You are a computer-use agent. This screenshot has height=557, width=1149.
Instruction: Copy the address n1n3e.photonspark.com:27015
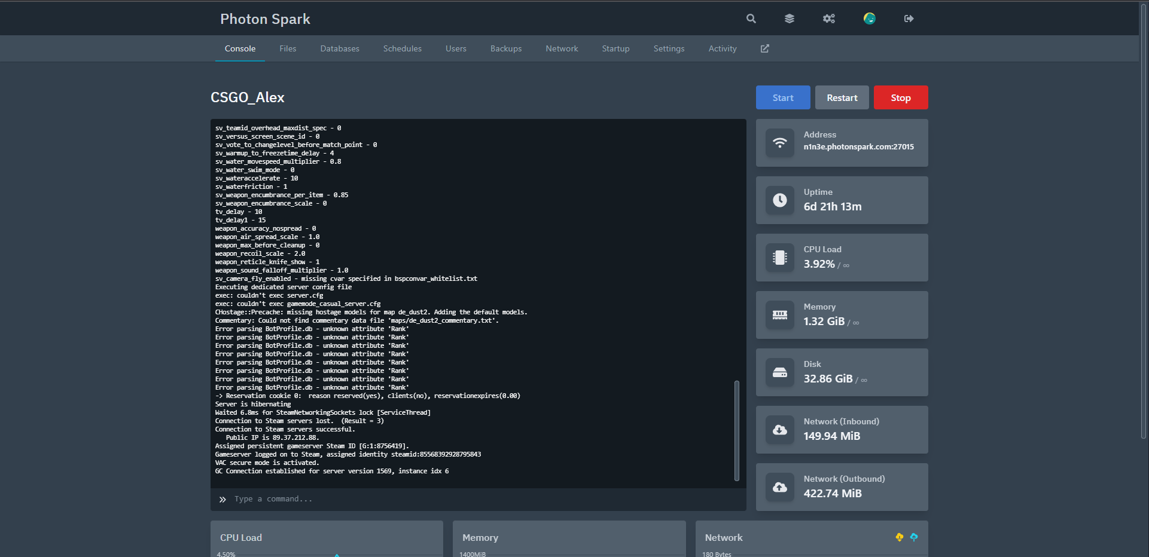point(859,147)
